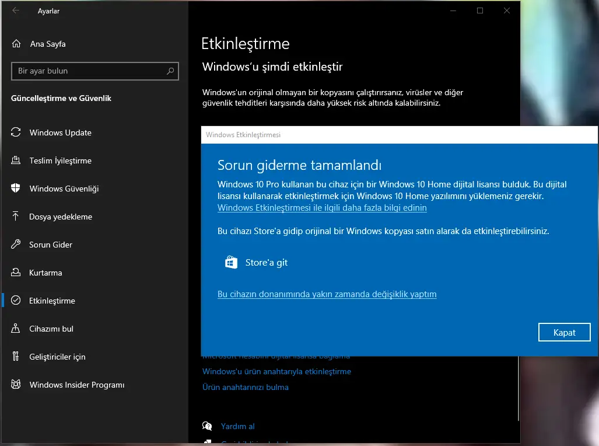Open Windows Insider Programı page

(x=95, y=385)
